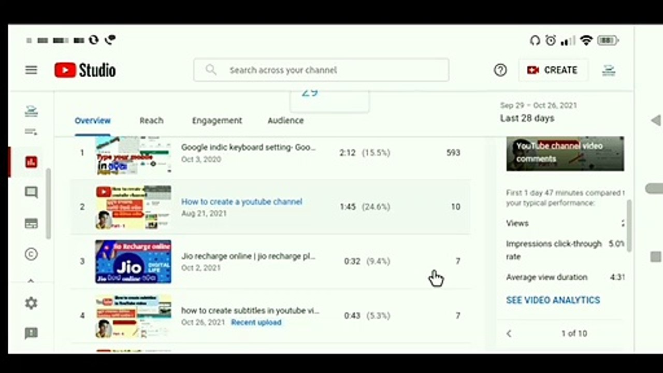Screen dimensions: 663x373
Task: Click the search magnifier icon
Action: click(211, 69)
